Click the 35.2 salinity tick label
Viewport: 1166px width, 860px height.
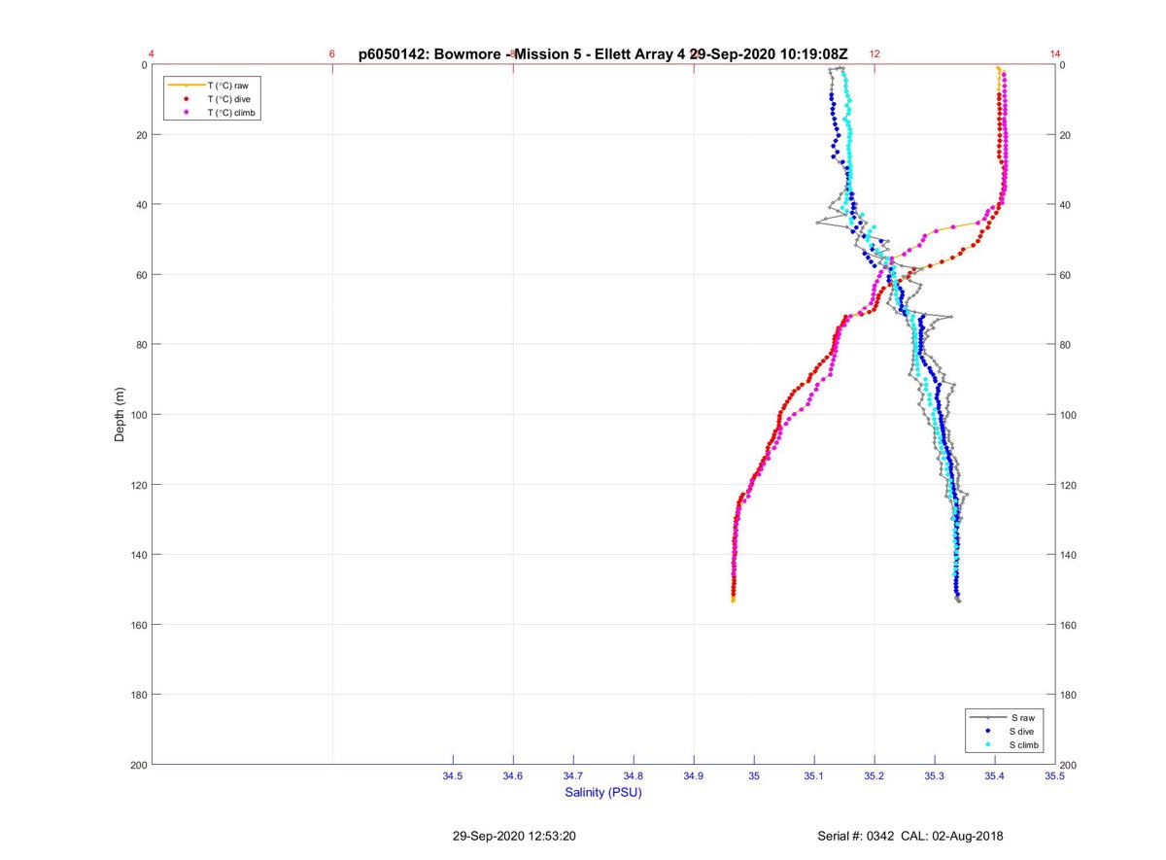(874, 776)
